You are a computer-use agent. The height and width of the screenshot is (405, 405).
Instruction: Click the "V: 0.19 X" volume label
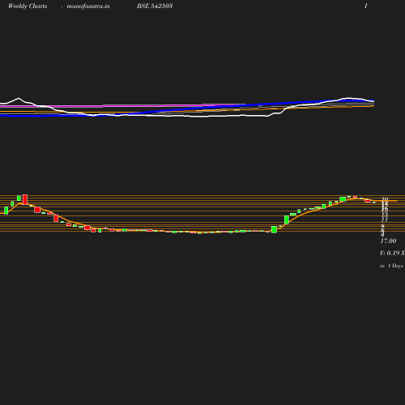pos(392,253)
